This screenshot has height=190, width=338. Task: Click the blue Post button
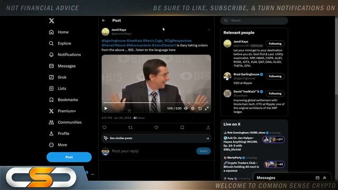coord(69,157)
